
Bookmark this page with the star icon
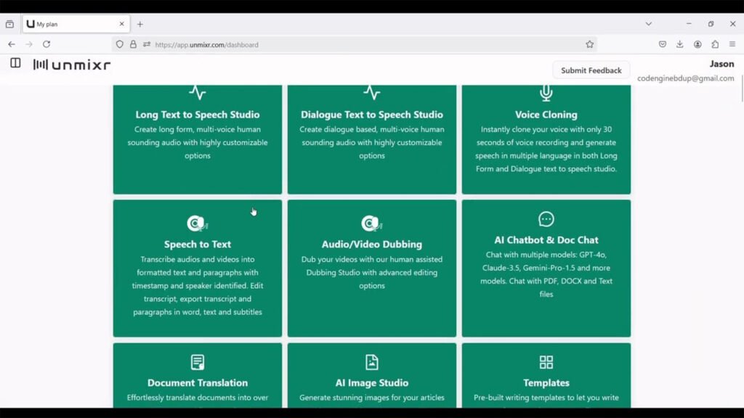pos(589,44)
